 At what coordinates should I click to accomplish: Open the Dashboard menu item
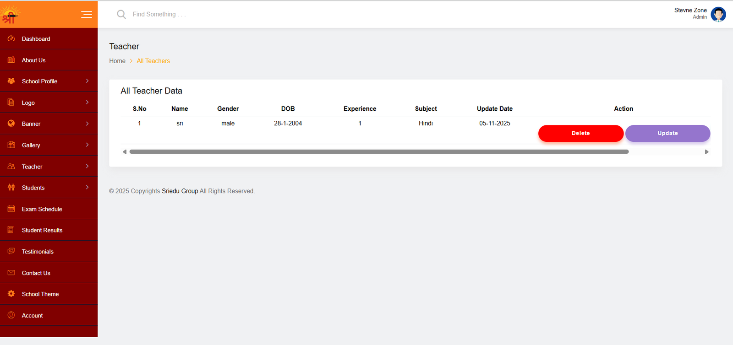coord(49,39)
